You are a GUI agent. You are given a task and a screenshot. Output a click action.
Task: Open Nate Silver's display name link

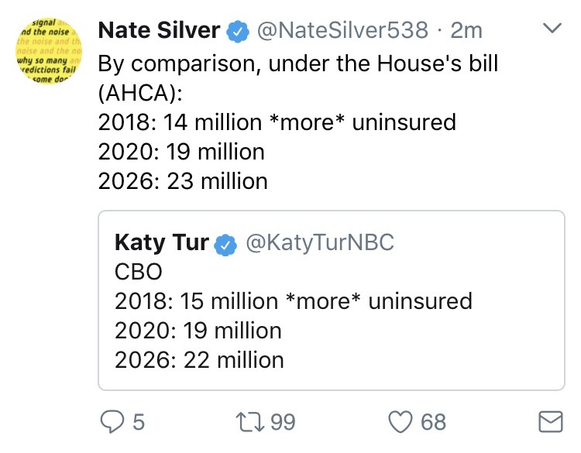(159, 31)
